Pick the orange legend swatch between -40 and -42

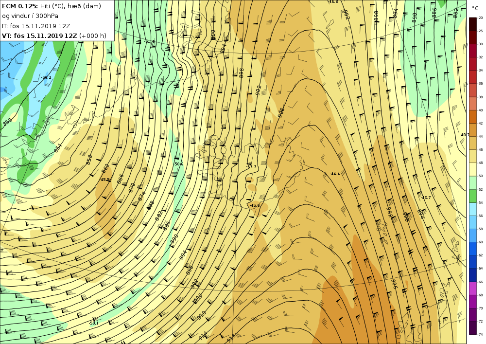point(473,117)
